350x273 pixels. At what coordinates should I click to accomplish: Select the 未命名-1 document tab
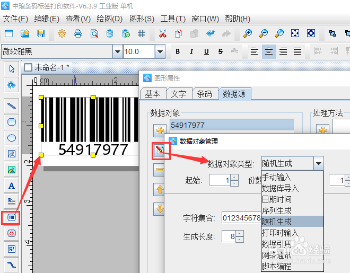(x=47, y=67)
